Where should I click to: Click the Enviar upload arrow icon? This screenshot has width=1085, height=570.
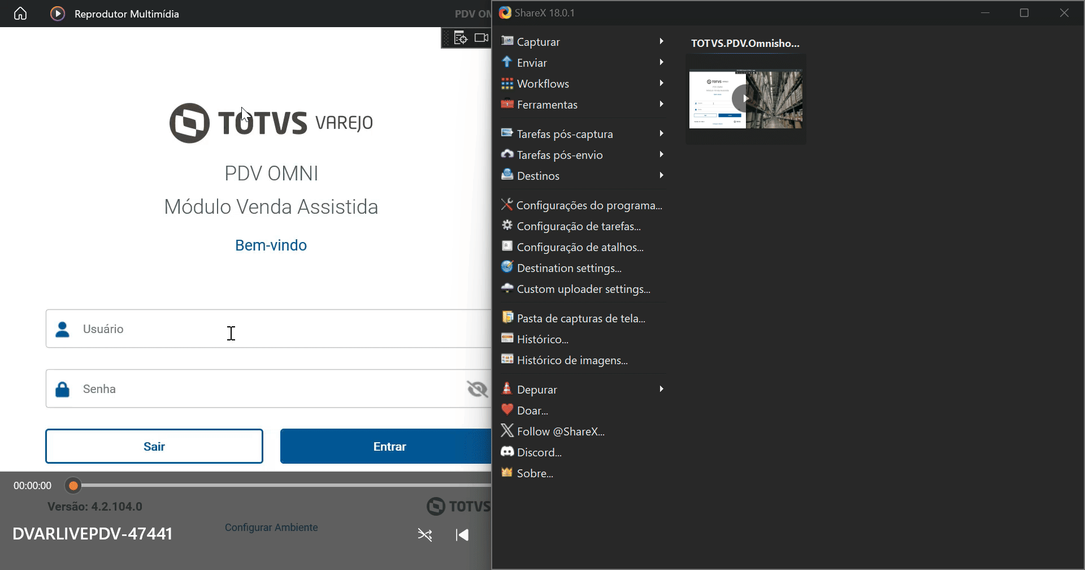pyautogui.click(x=507, y=62)
